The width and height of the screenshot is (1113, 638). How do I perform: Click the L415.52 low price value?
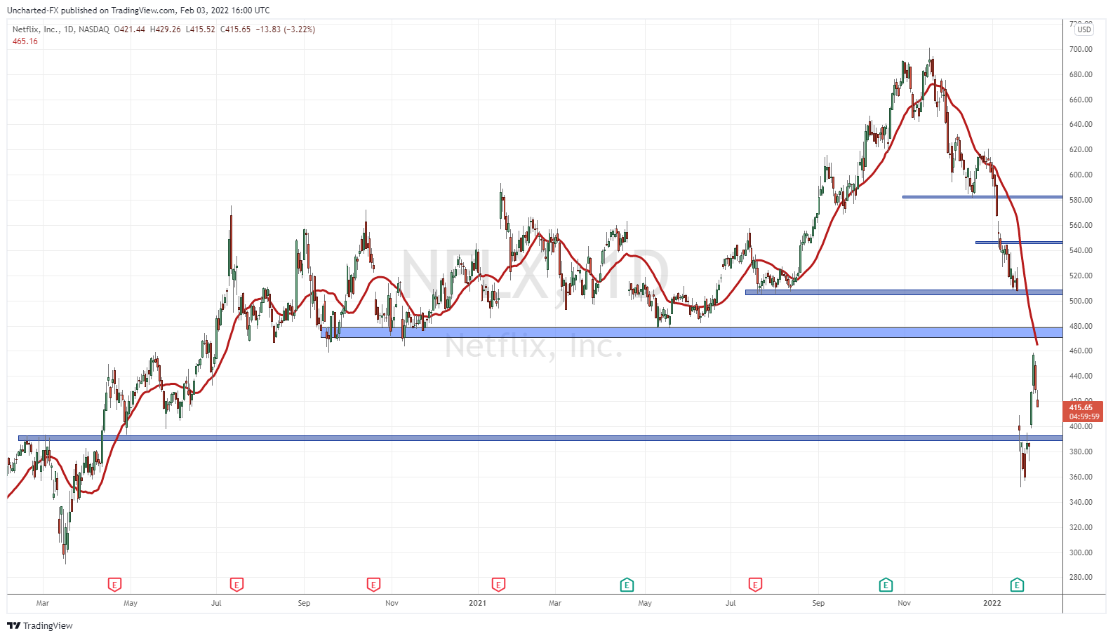(x=201, y=29)
